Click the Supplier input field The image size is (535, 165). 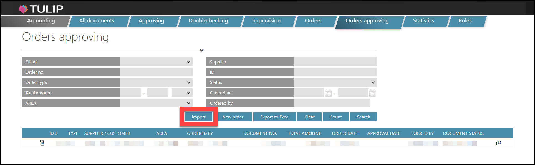(x=335, y=62)
